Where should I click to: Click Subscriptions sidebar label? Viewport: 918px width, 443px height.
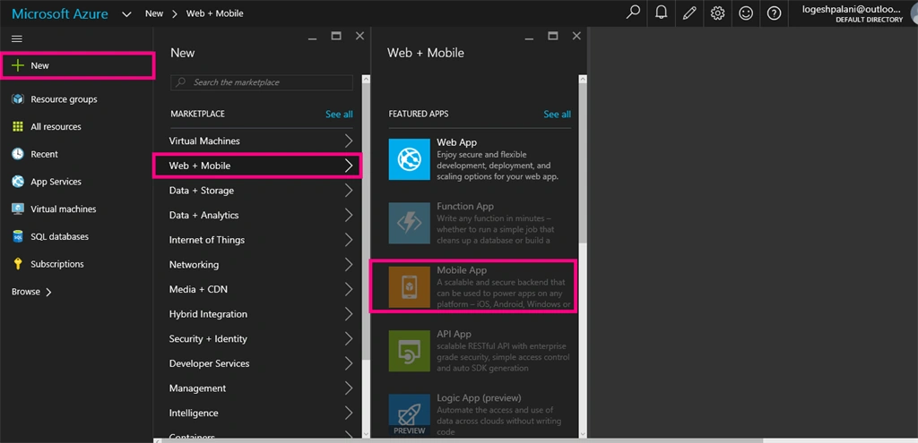57,264
